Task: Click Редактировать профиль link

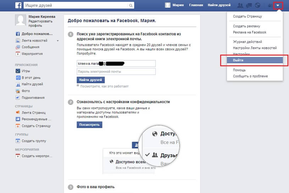Action: click(x=40, y=23)
